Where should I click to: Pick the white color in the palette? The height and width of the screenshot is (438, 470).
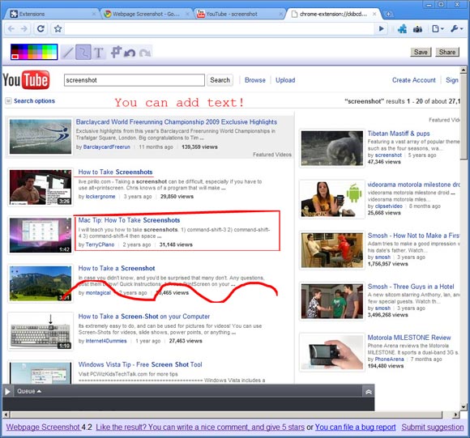(53, 56)
